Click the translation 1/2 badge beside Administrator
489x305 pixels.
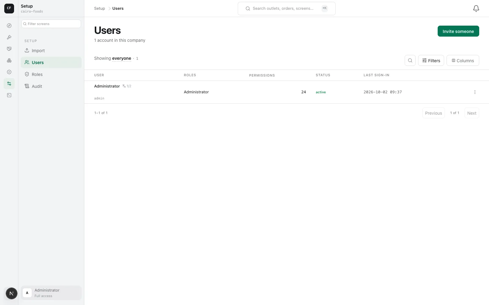pyautogui.click(x=127, y=86)
